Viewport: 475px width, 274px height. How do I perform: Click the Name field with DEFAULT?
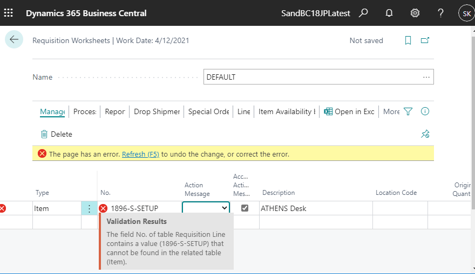318,77
